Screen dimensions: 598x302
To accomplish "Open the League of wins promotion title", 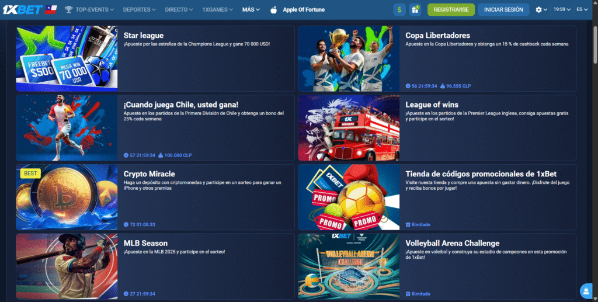I will pyautogui.click(x=432, y=105).
